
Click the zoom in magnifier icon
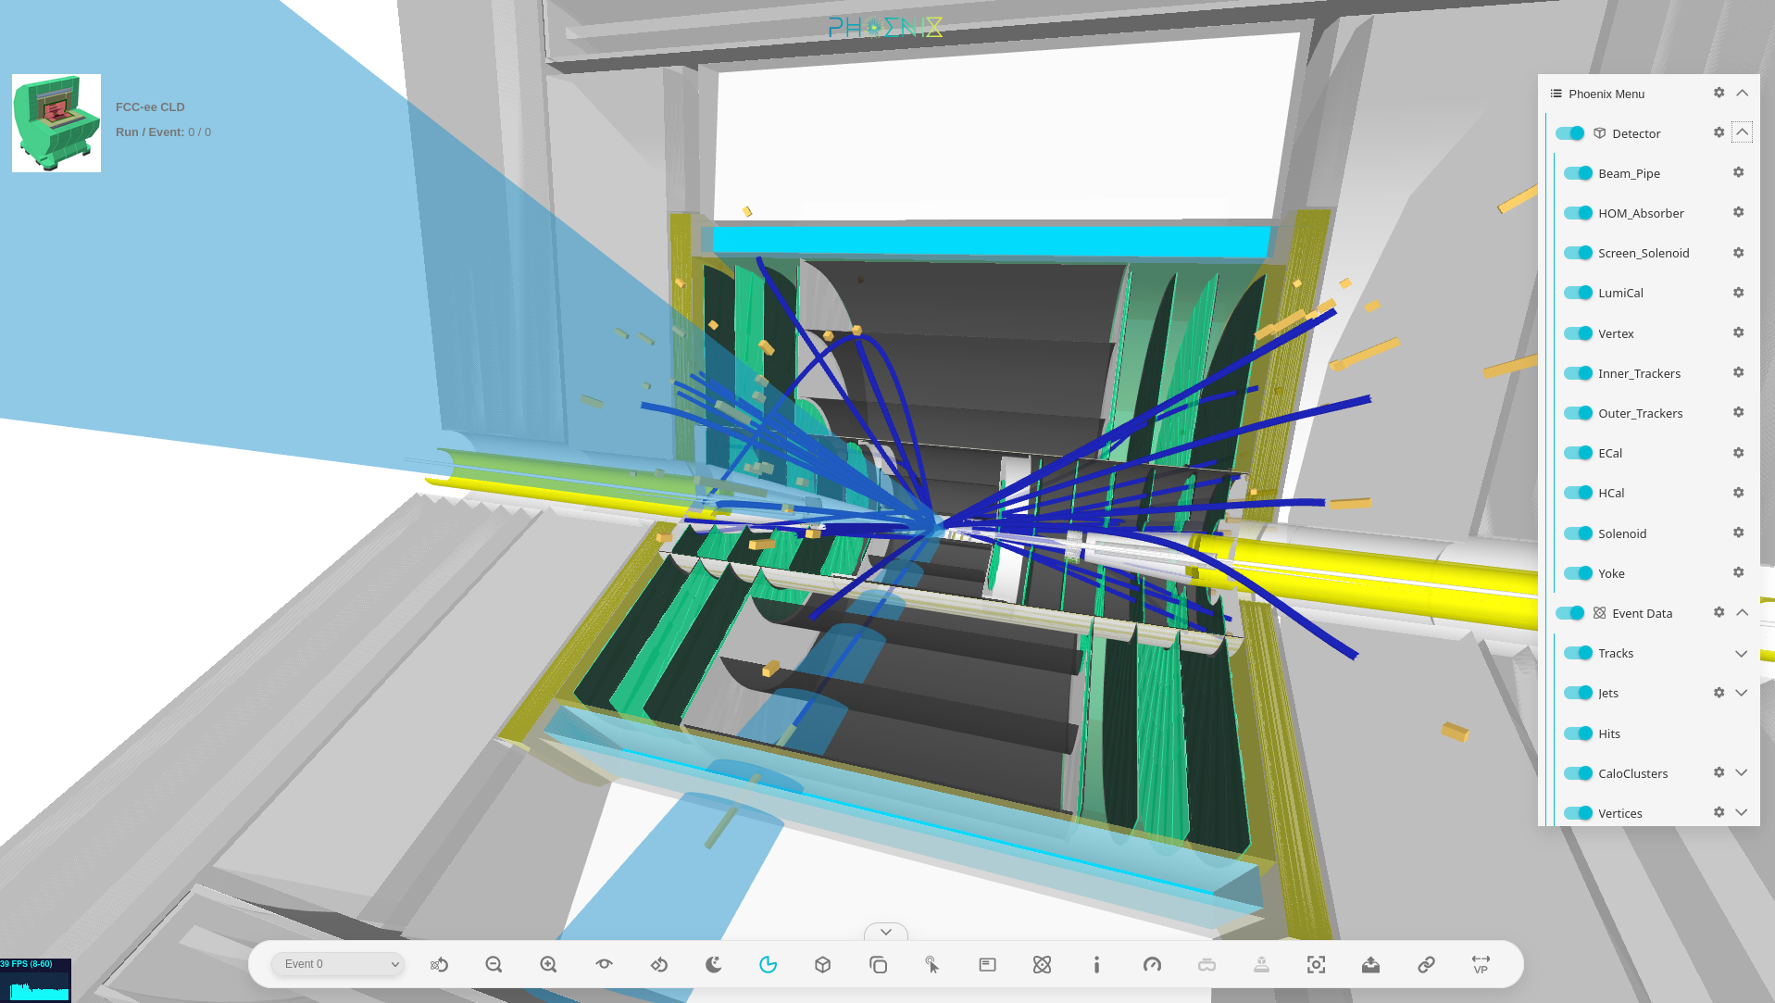[x=548, y=964]
